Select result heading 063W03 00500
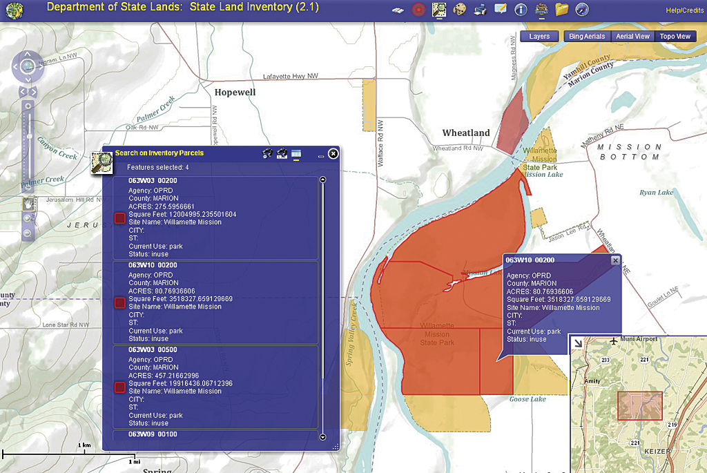Screen dimensions: 707x473 (x=153, y=350)
